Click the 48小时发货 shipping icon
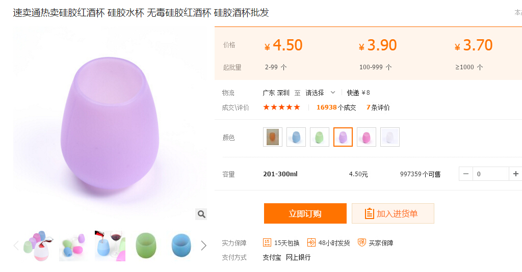522x272 pixels. coord(311,242)
